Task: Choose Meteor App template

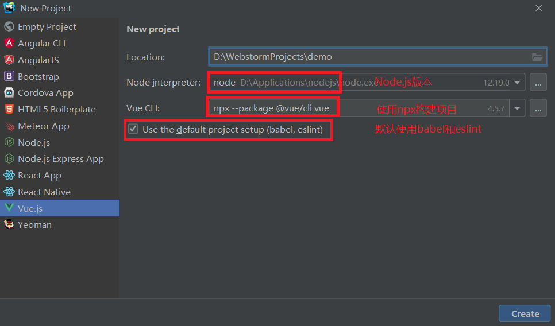Action: (x=60, y=126)
